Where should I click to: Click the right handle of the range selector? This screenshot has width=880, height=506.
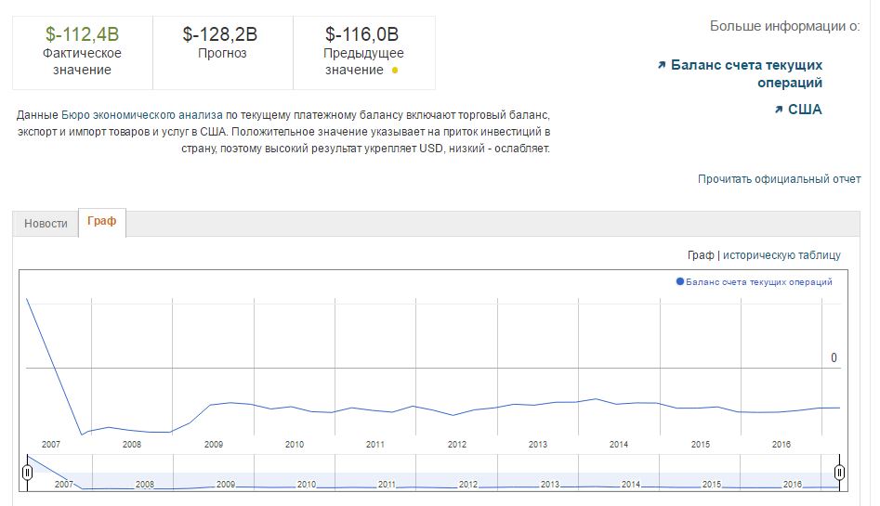839,473
